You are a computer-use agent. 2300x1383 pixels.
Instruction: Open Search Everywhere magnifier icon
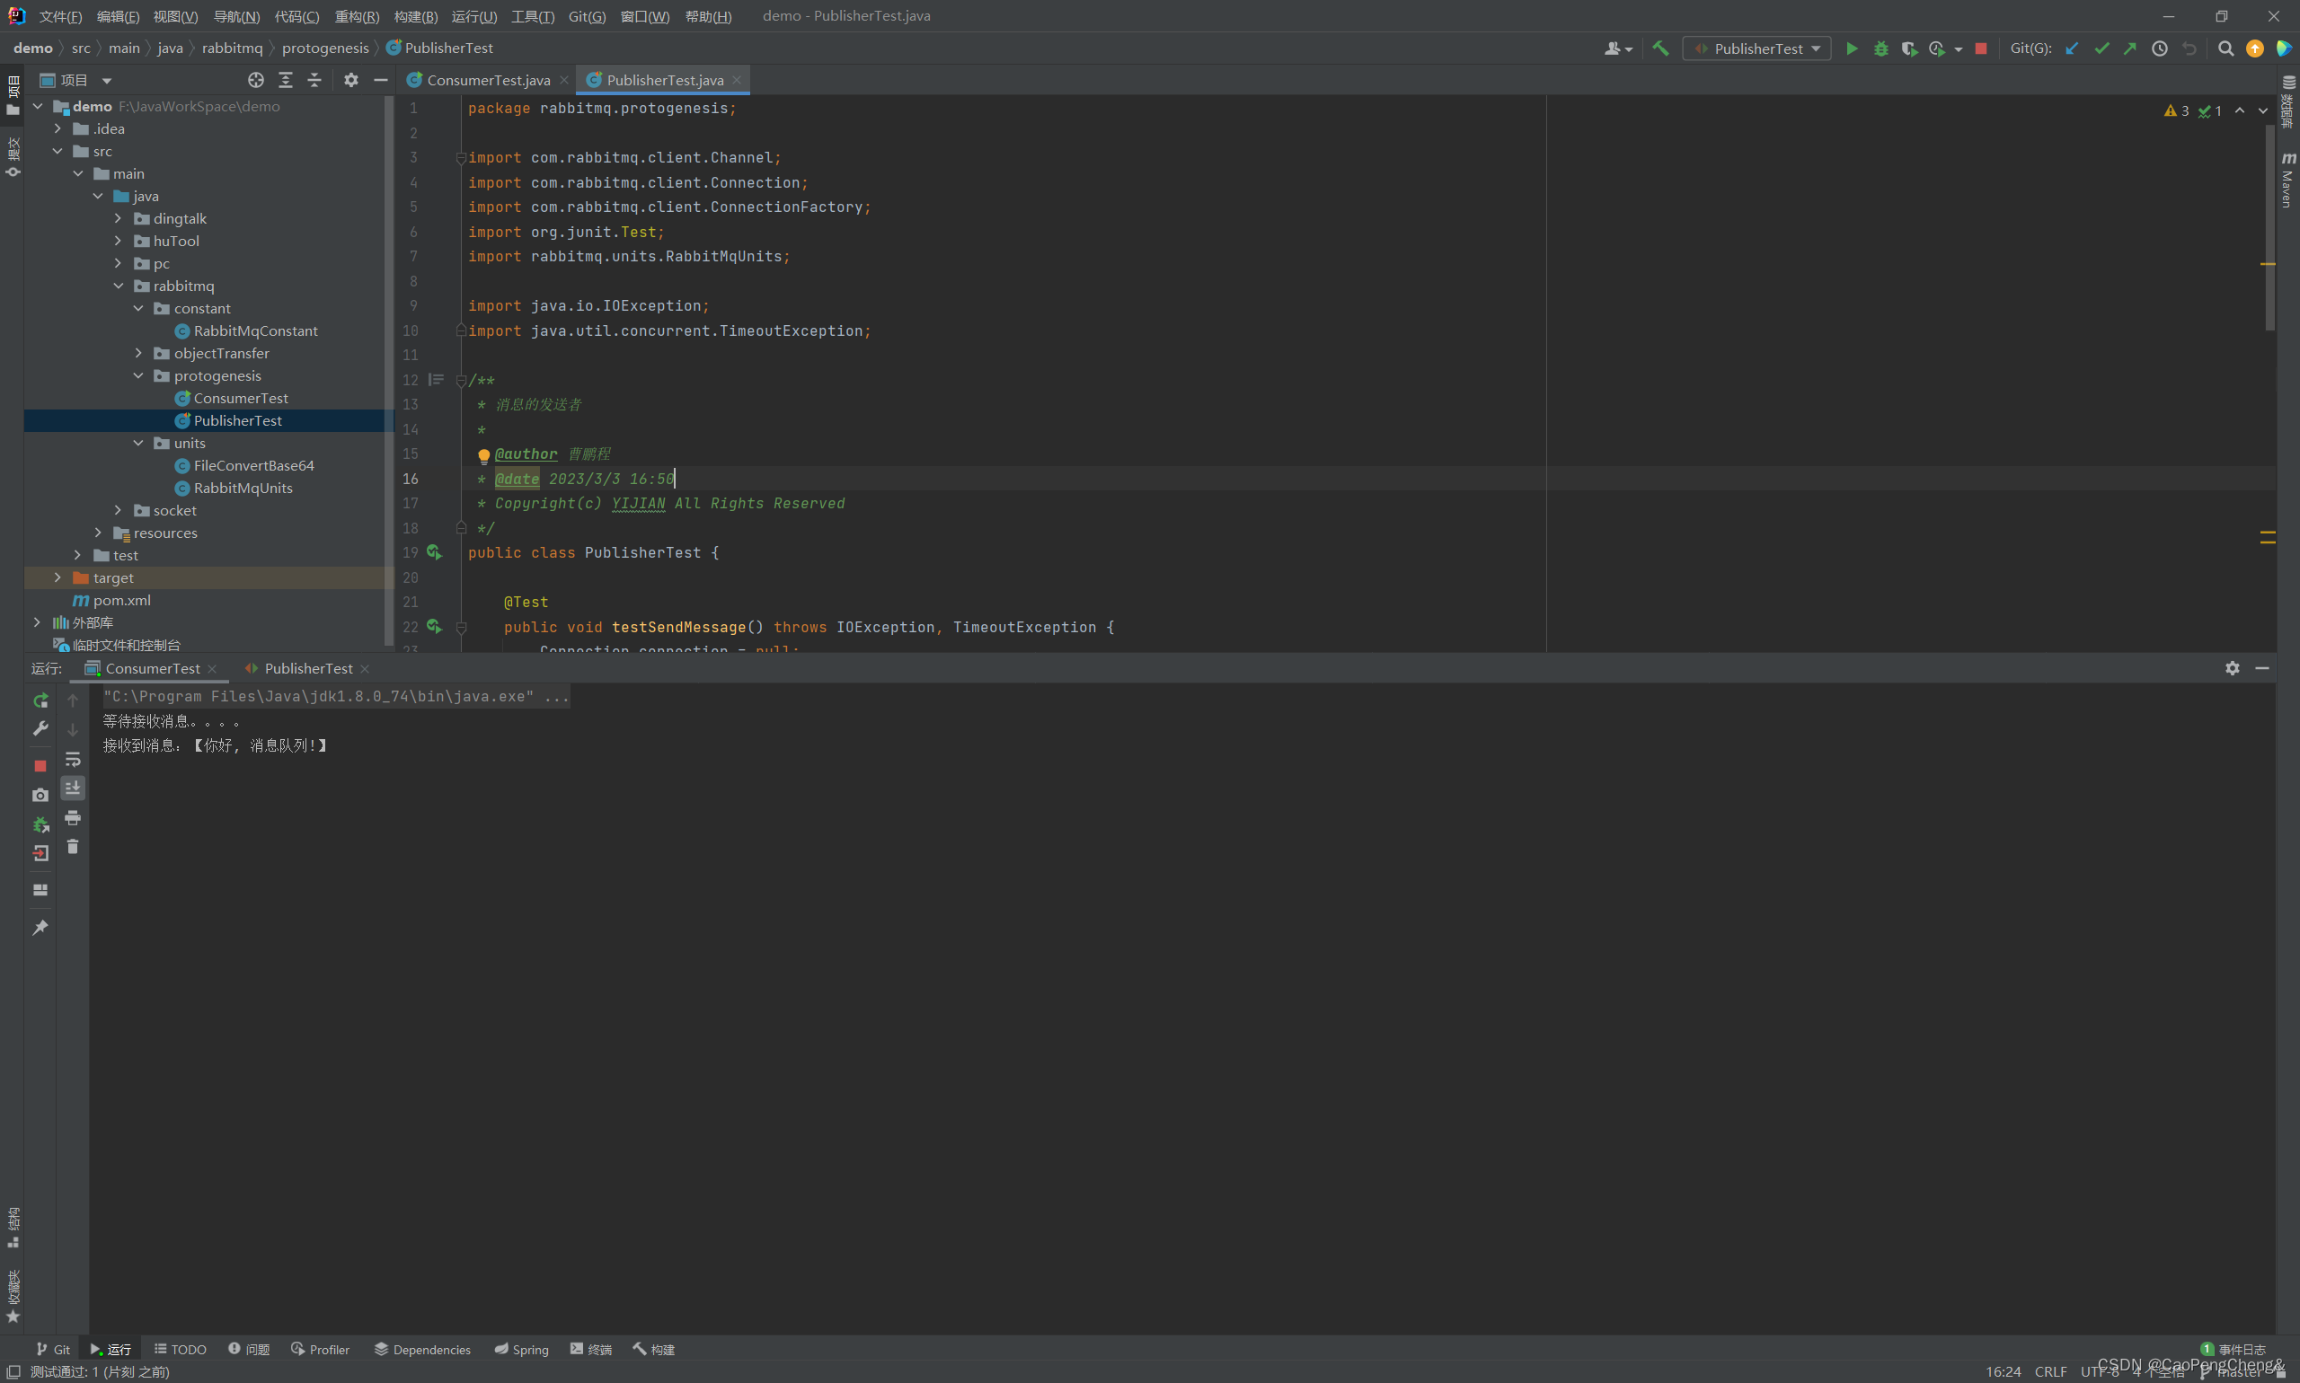pos(2225,48)
